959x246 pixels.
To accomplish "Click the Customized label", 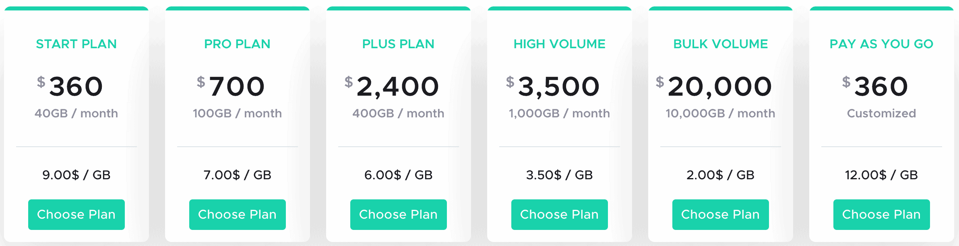I will [x=882, y=113].
